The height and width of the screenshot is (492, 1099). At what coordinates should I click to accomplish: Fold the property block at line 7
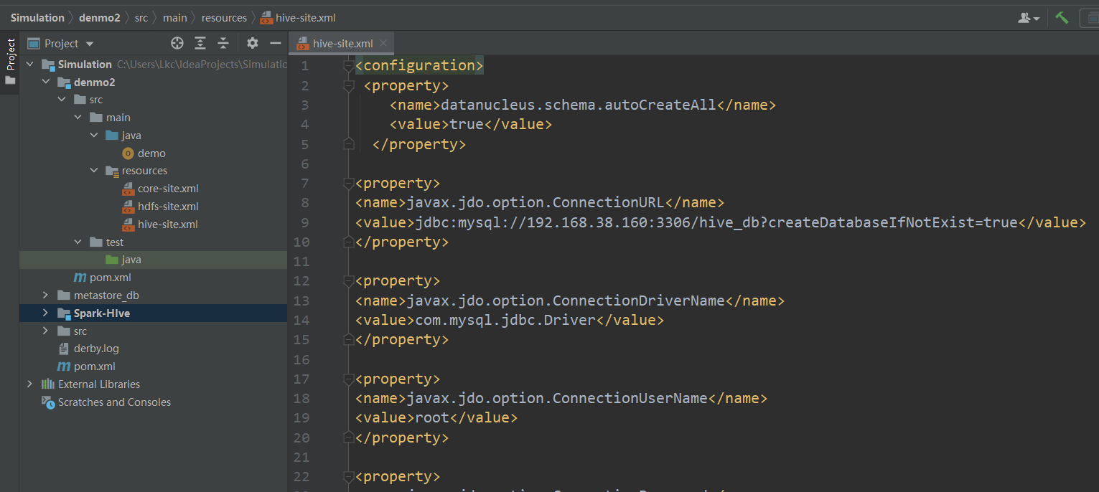tap(349, 183)
